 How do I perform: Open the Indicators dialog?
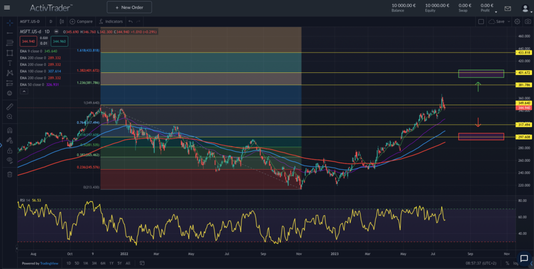[111, 21]
